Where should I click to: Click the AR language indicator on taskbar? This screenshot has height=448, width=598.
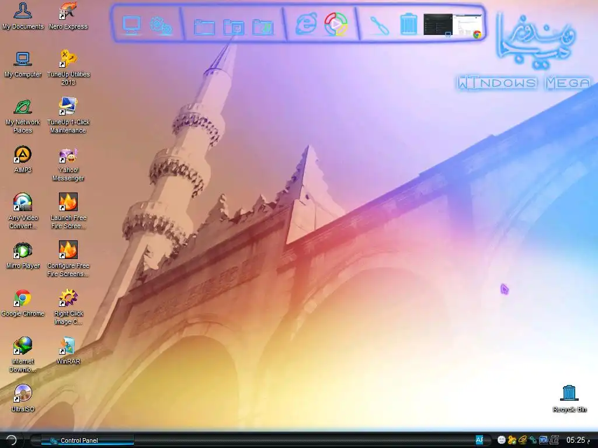479,440
